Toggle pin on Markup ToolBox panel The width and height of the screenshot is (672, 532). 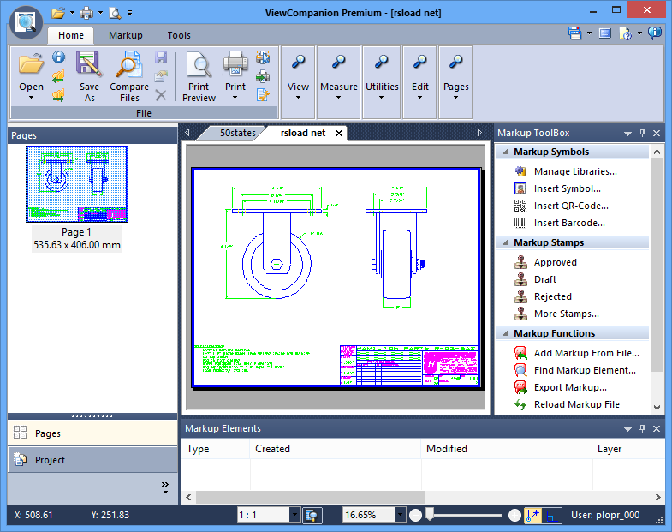click(x=642, y=134)
